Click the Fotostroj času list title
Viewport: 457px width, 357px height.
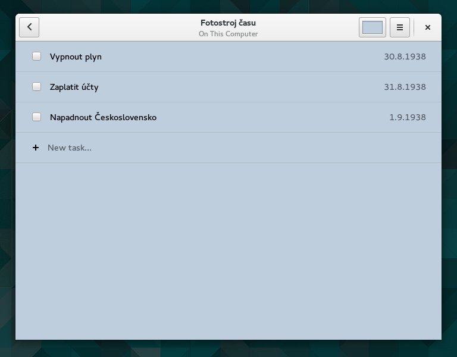228,23
